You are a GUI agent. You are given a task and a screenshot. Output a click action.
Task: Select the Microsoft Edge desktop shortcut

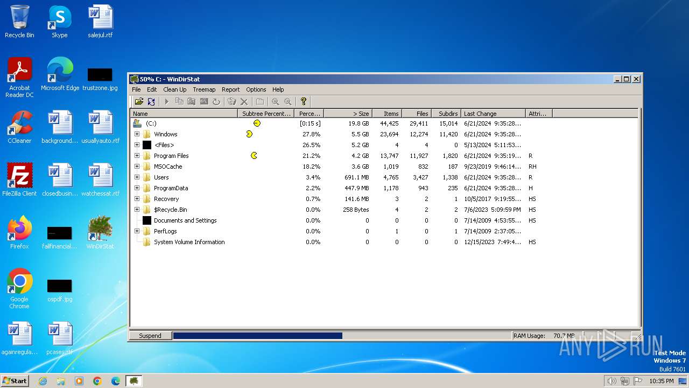(60, 74)
